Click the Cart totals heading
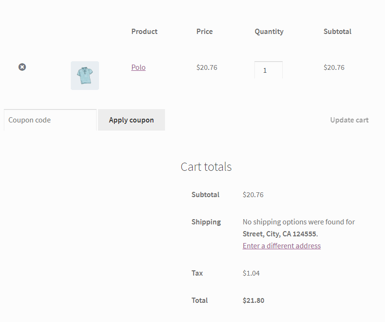This screenshot has width=385, height=322. pos(206,167)
